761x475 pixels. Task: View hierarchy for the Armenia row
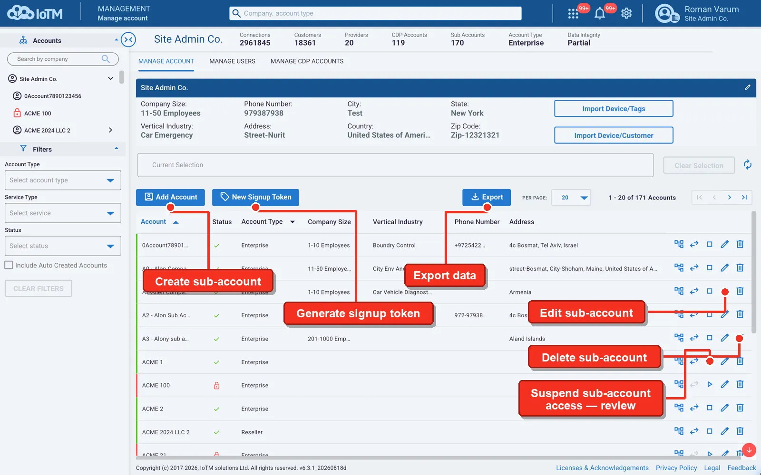679,291
